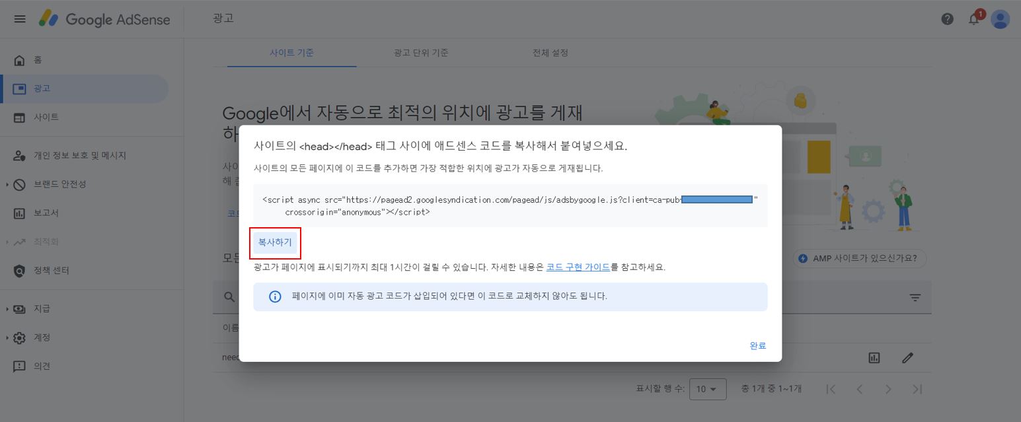Viewport: 1021px width, 422px height.
Task: Go to first page of the table
Action: point(831,389)
